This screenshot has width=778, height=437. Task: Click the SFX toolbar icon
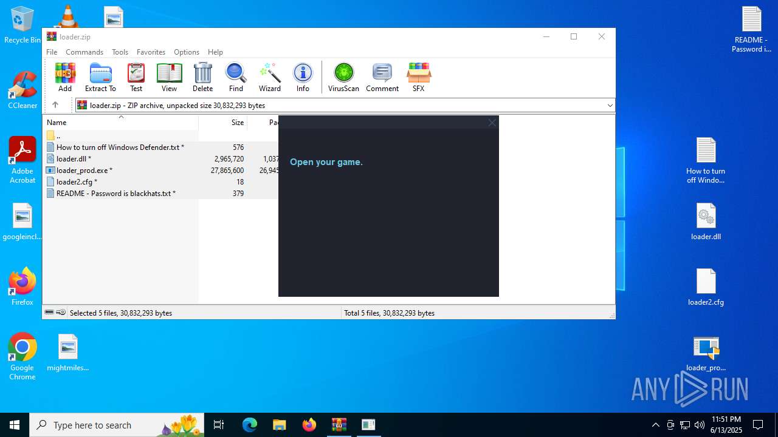point(419,77)
